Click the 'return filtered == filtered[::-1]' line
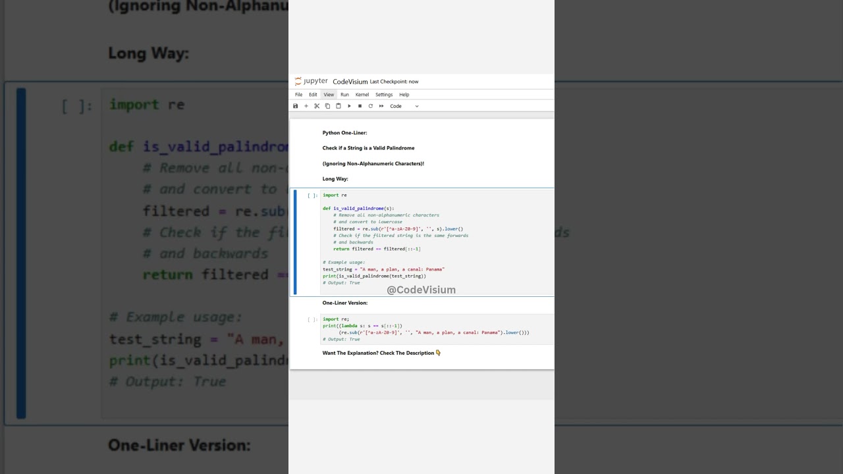The height and width of the screenshot is (474, 843). coord(377,249)
